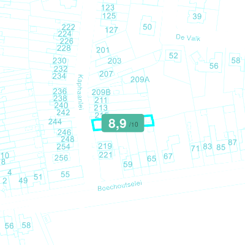
Task: Click parcel number 52
Action: (x=173, y=56)
